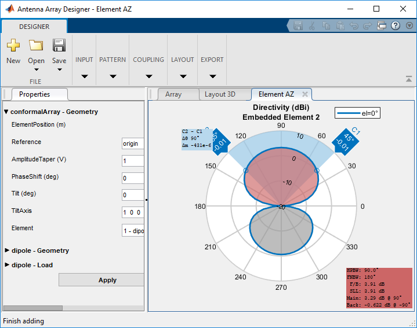Screen dimensions: 417x328
Task: Open the COUPLING dropdown menu
Action: coord(148,76)
